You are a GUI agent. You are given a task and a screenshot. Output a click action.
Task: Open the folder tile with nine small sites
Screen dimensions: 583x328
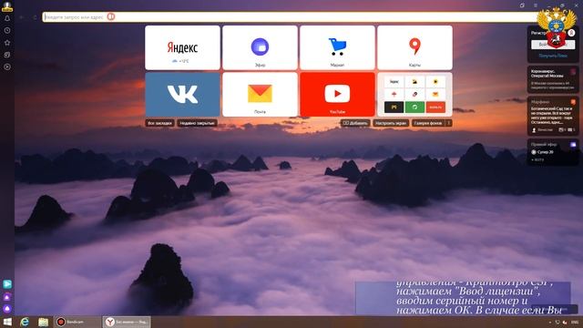(415, 95)
